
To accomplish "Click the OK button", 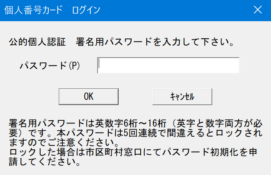I will (88, 96).
